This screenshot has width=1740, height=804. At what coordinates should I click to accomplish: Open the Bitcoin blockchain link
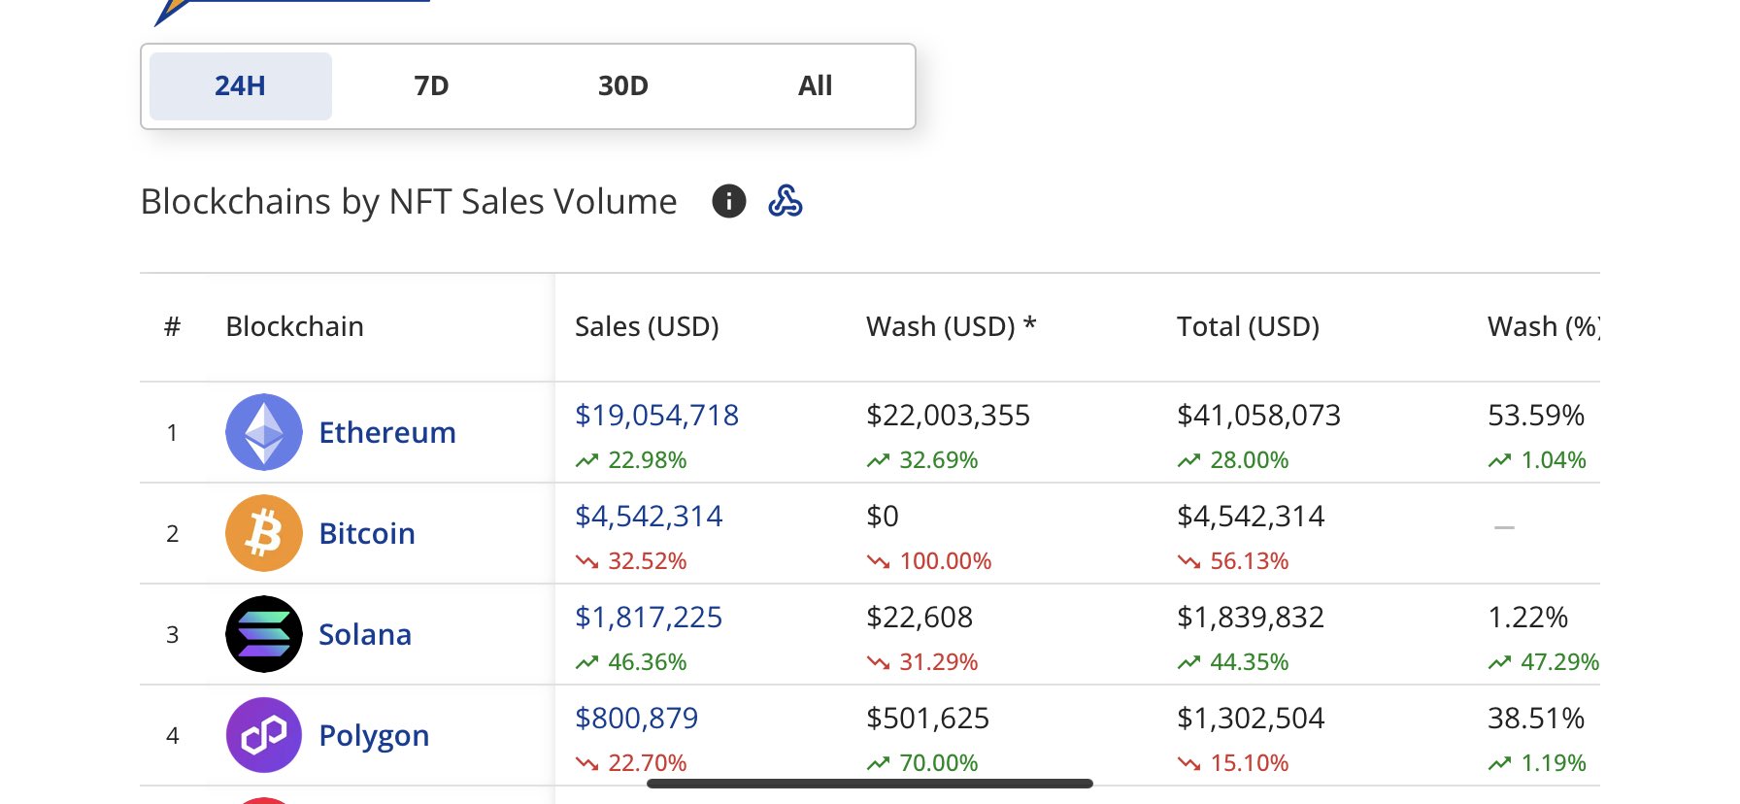click(367, 533)
